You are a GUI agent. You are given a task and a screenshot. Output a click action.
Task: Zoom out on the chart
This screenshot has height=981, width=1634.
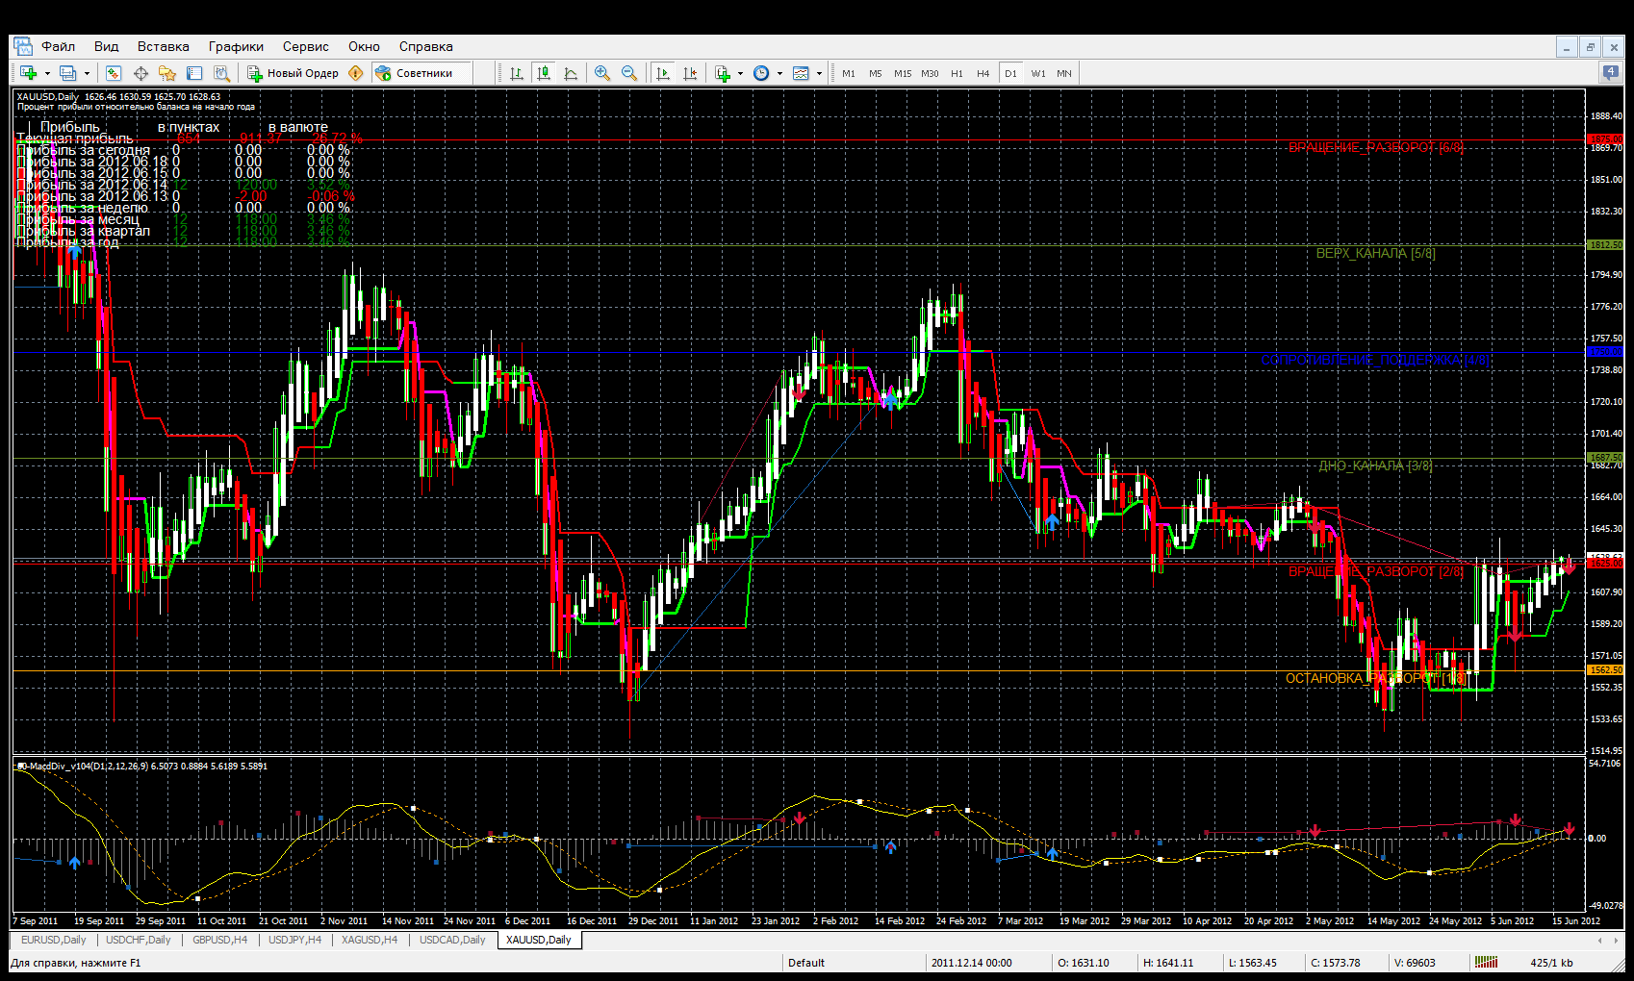pyautogui.click(x=629, y=73)
